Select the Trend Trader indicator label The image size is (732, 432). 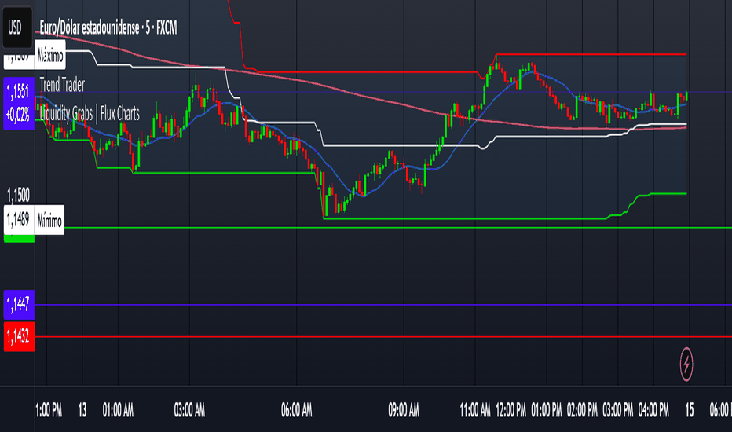(62, 85)
